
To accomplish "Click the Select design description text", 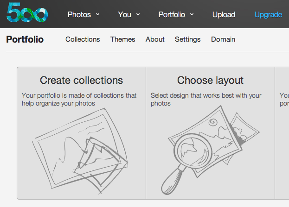I will (x=206, y=100).
